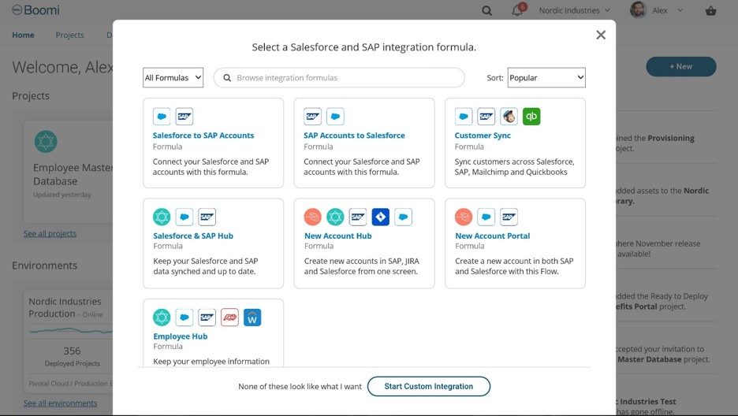
Task: Click QuickBooks icon on Customer Sync card
Action: [x=531, y=117]
